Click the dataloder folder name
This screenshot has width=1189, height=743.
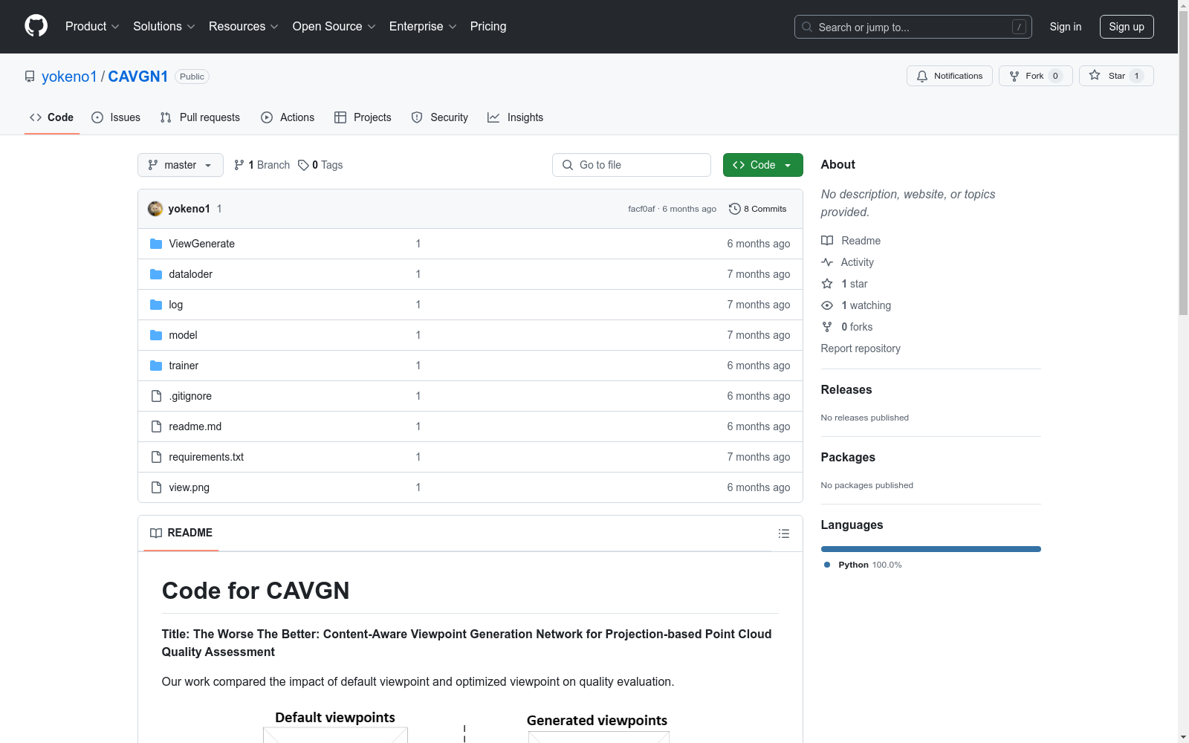coord(191,274)
